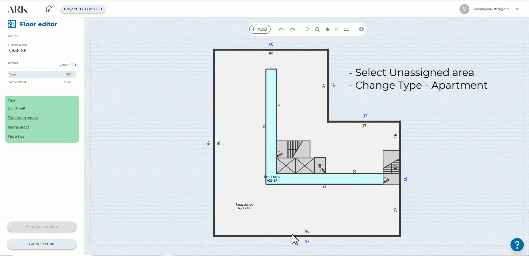Viewport: 529px width, 256px height.
Task: Select the ruler measure tool
Action: point(346,29)
